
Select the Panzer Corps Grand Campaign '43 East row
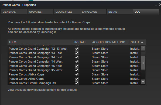pyautogui.click(x=74, y=53)
